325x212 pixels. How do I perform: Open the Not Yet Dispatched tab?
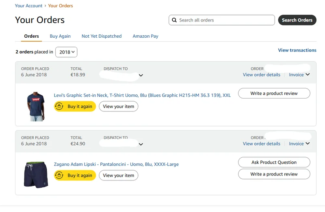(102, 36)
